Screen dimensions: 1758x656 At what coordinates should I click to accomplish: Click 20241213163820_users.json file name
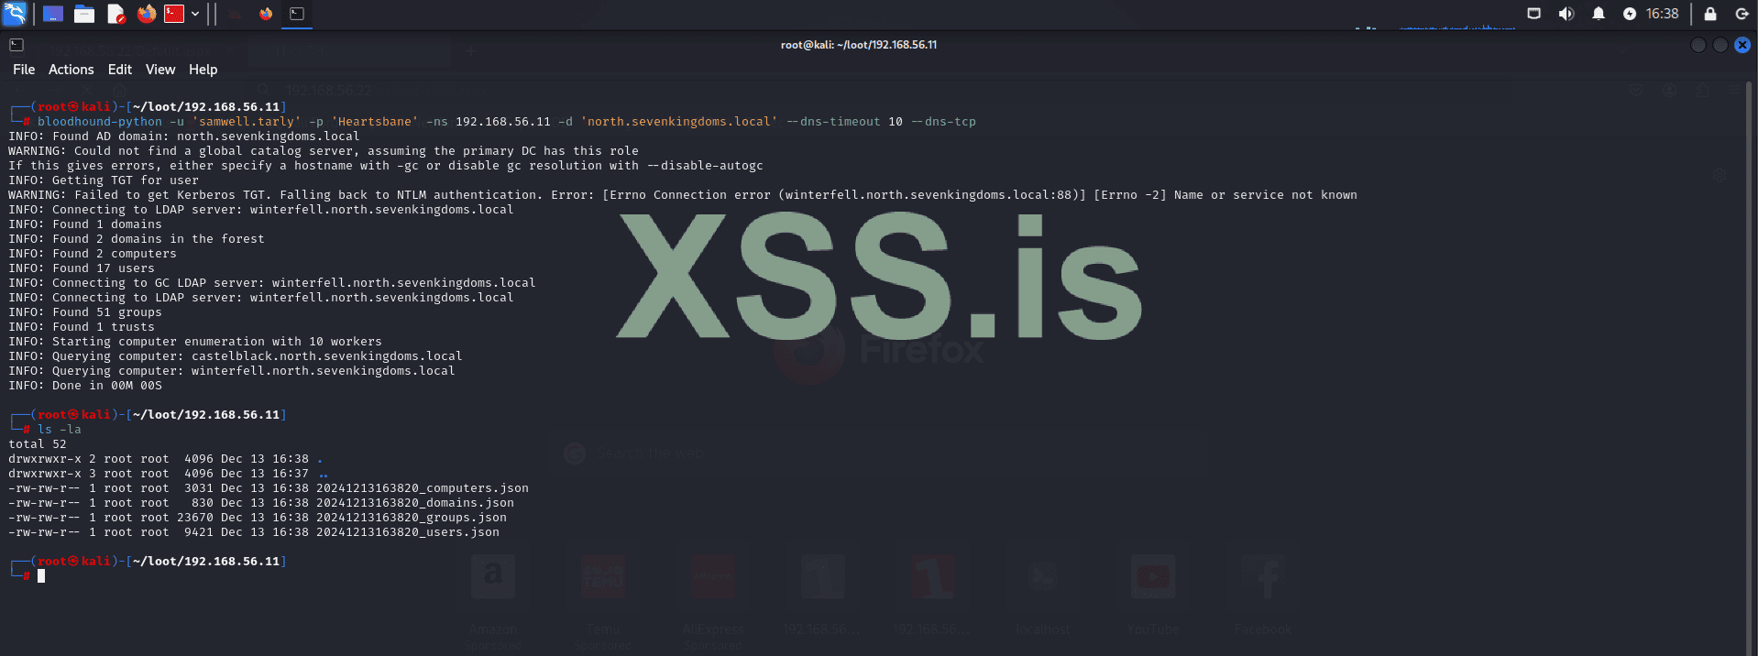[x=408, y=532]
